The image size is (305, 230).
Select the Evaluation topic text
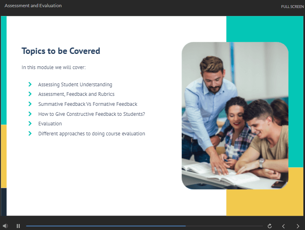[x=50, y=124]
